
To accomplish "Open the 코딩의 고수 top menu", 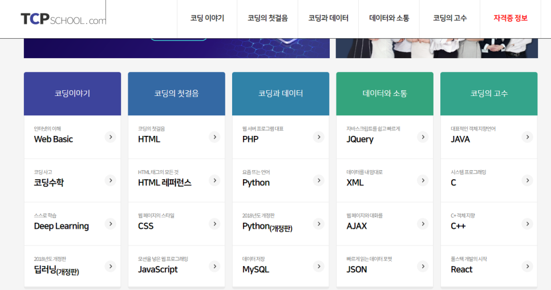I will pyautogui.click(x=450, y=18).
